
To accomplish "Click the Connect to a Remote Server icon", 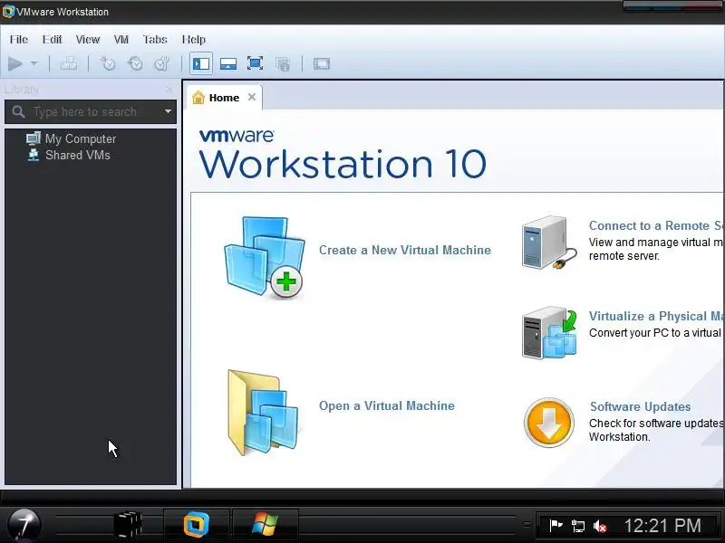I will pyautogui.click(x=549, y=243).
